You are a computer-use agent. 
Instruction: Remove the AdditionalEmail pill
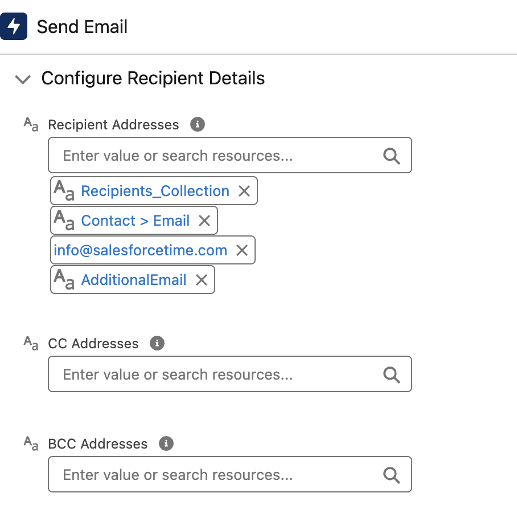(202, 280)
